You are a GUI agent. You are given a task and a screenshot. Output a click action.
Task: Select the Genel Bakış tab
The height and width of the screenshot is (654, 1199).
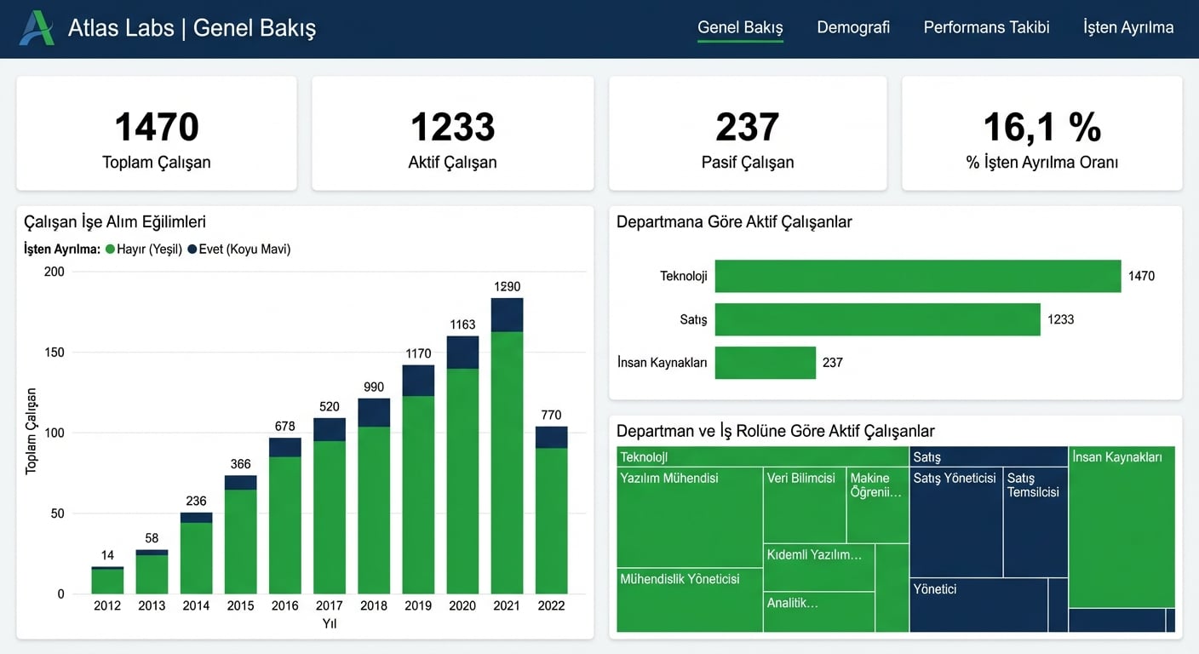[739, 27]
